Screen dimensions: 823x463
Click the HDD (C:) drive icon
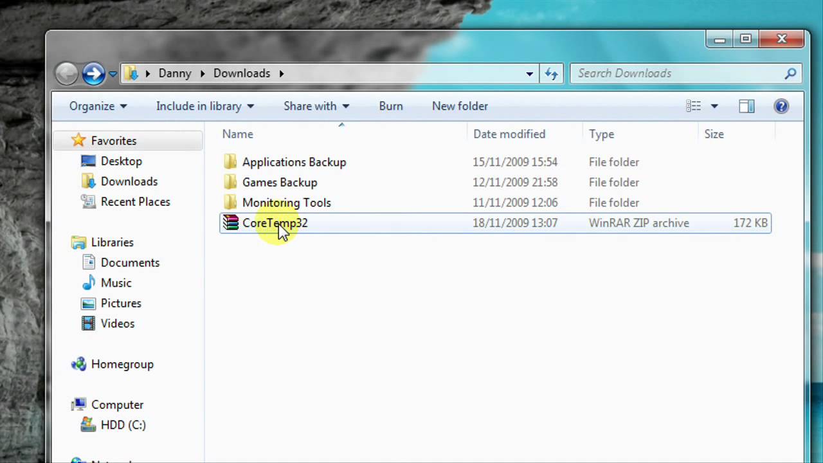click(89, 425)
